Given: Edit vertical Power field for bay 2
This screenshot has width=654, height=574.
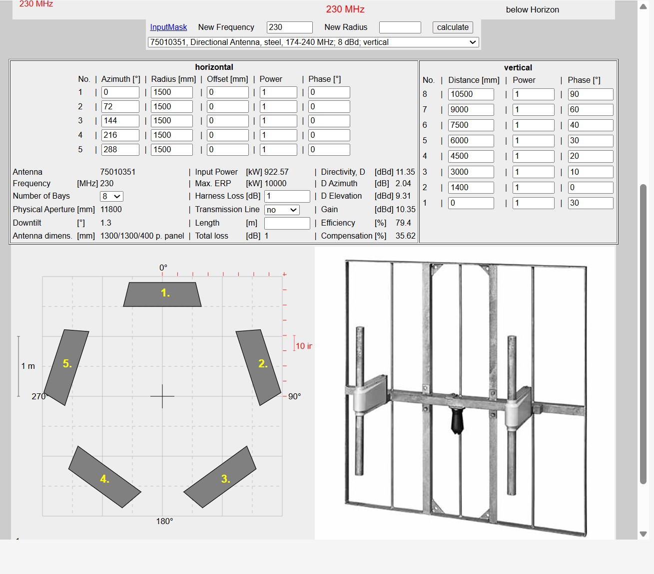Looking at the screenshot, I should click(534, 188).
